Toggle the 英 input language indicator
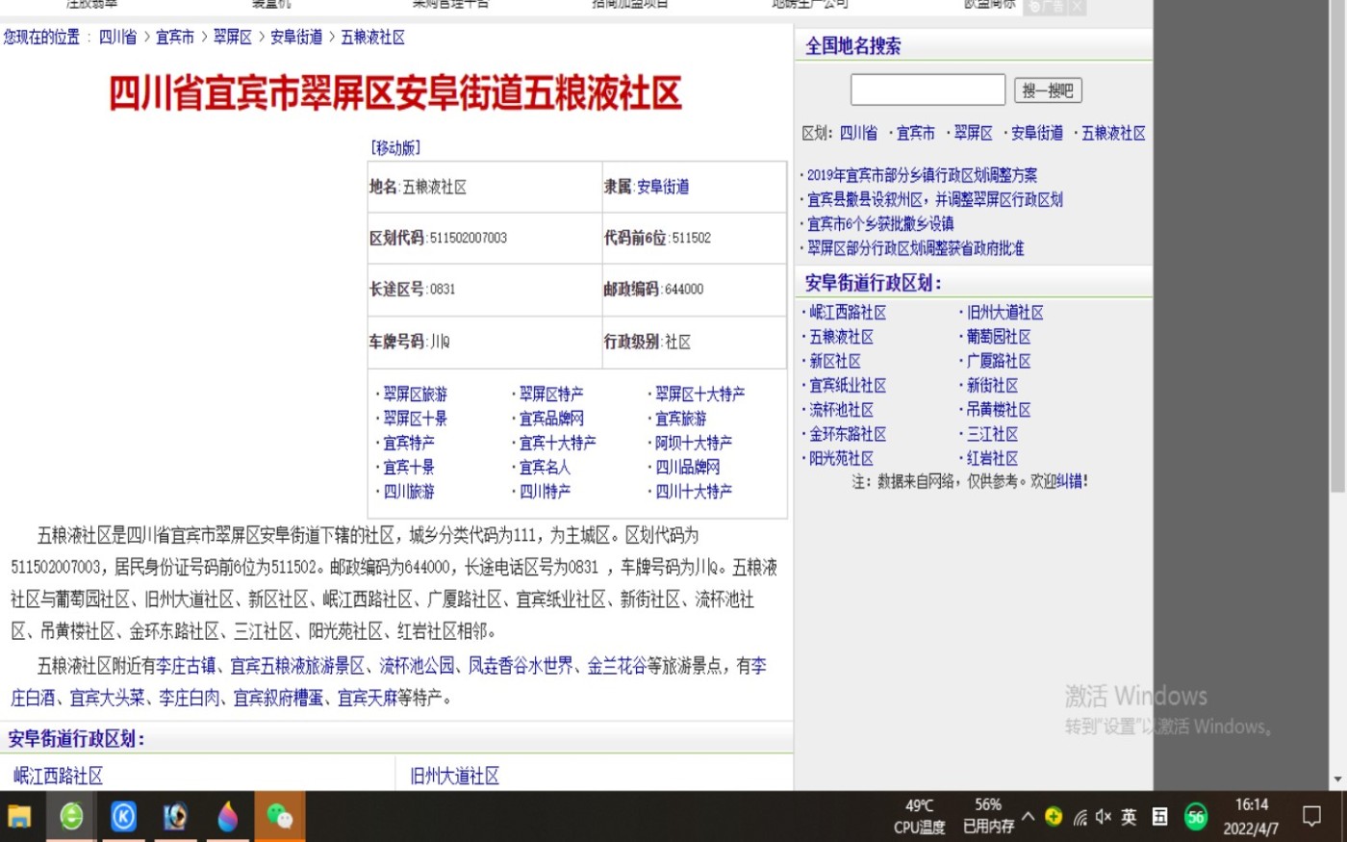Screen dimensions: 1347x842 (x=1129, y=817)
